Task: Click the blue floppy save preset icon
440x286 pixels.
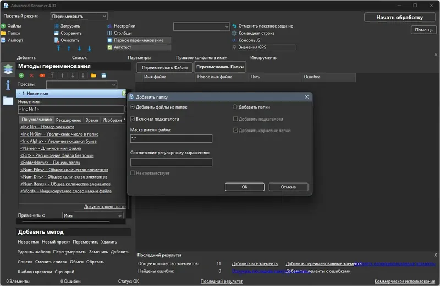Action: [x=103, y=75]
